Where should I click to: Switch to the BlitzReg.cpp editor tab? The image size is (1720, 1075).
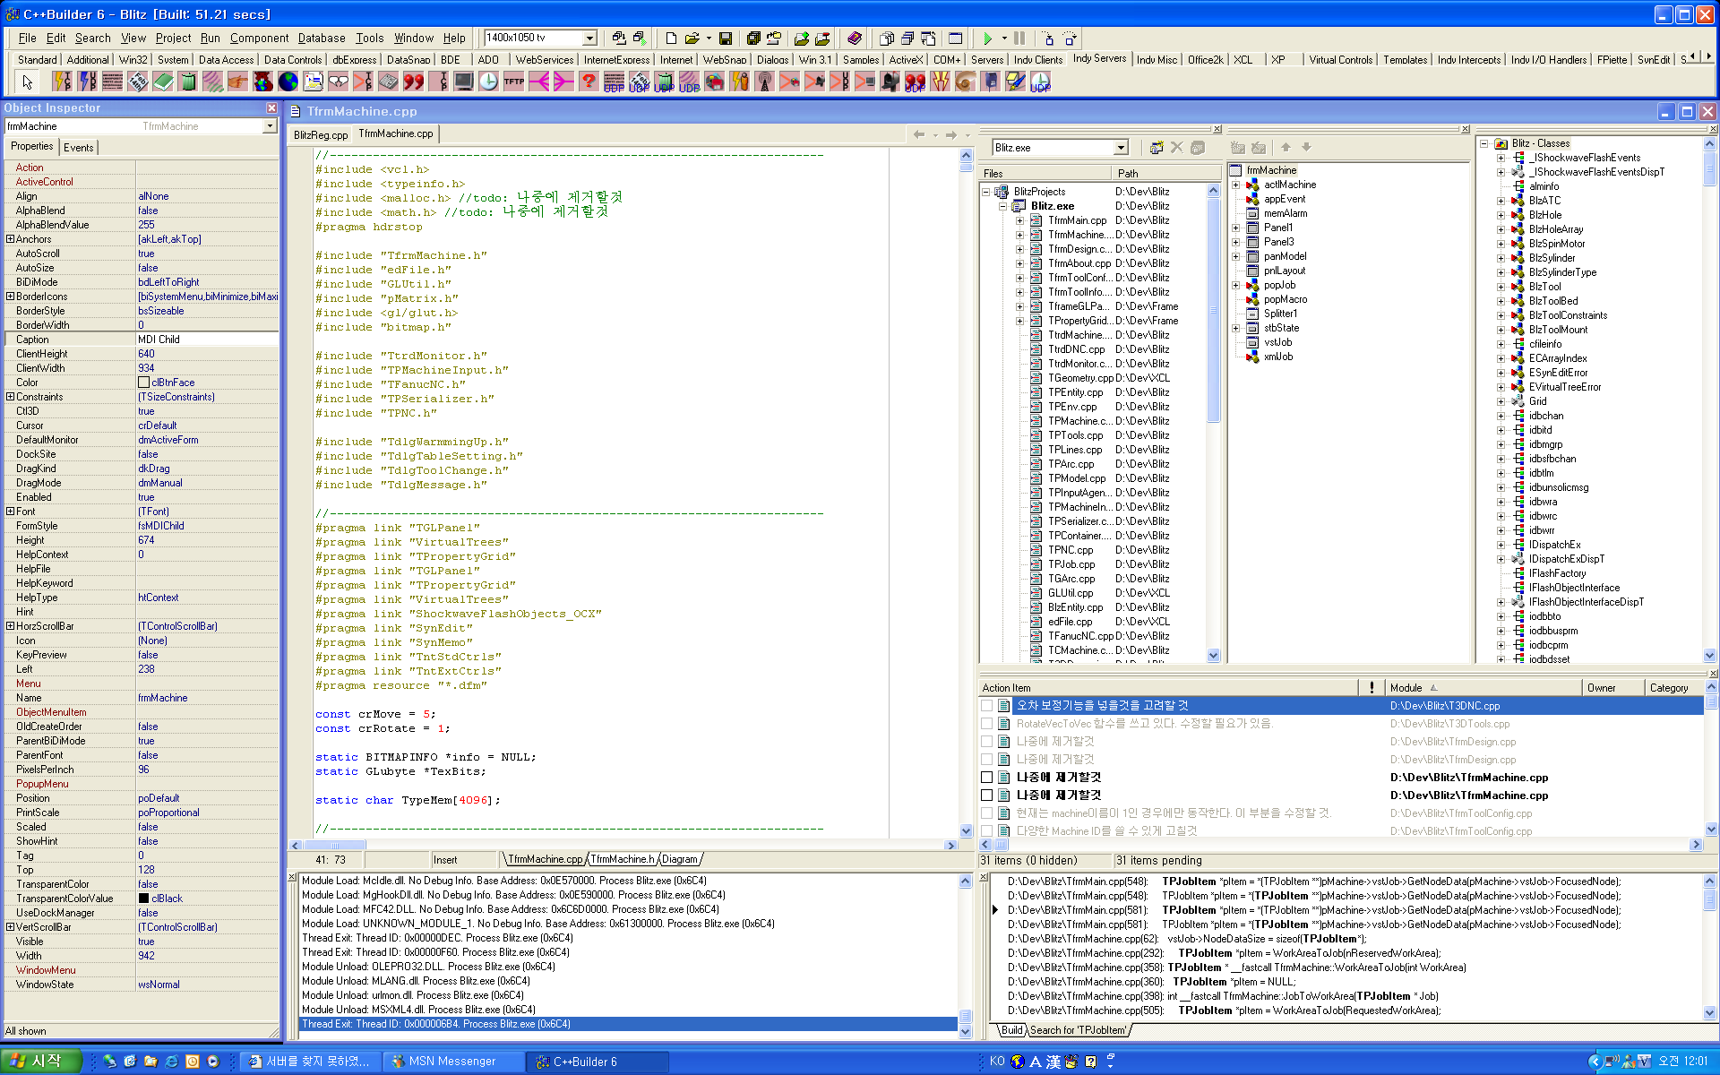point(321,135)
